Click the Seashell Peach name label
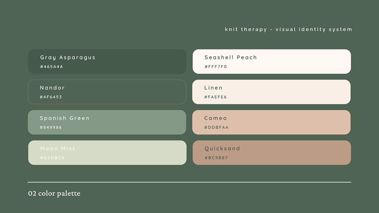Image resolution: width=379 pixels, height=213 pixels. pos(231,57)
